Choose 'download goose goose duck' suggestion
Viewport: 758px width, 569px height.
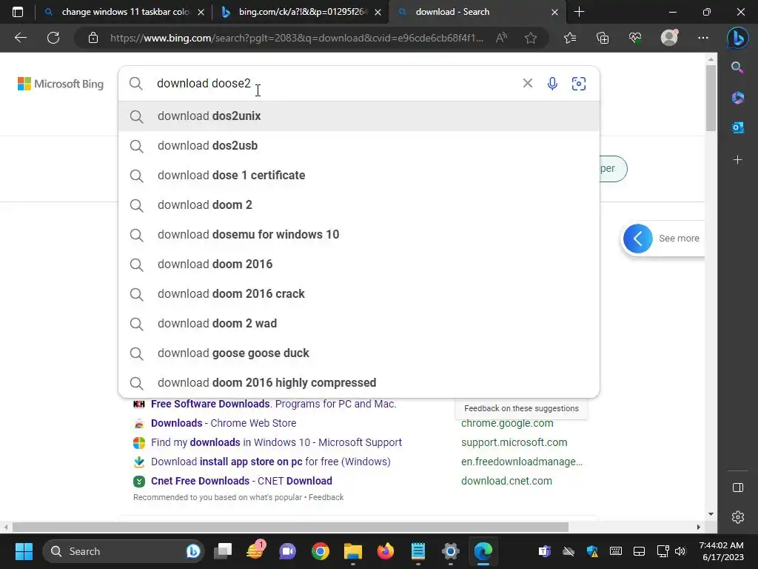pos(359,353)
